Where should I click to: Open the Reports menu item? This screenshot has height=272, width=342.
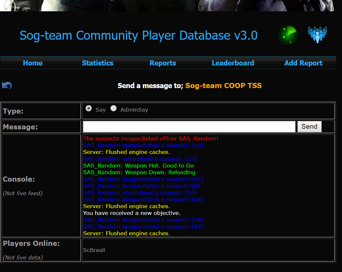tap(163, 63)
